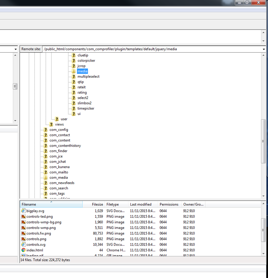This screenshot has width=268, height=278.
Task: Select the com_config folder
Action: [59, 130]
